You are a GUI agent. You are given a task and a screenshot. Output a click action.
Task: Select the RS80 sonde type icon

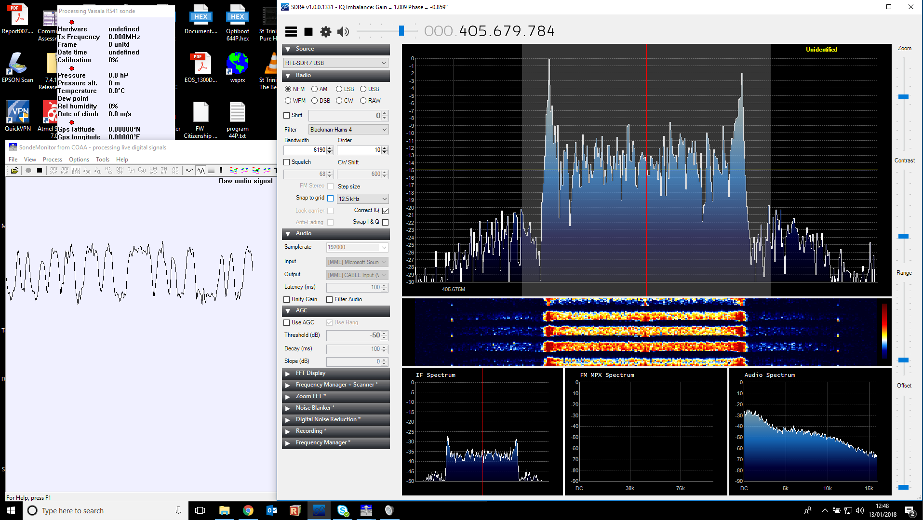click(x=87, y=170)
